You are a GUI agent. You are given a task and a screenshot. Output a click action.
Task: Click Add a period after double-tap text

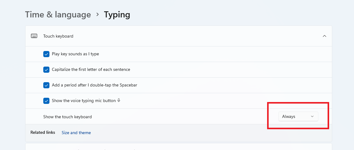tap(95, 85)
